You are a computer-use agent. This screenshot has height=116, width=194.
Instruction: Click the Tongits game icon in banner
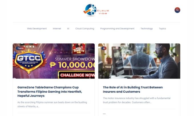click(79, 49)
